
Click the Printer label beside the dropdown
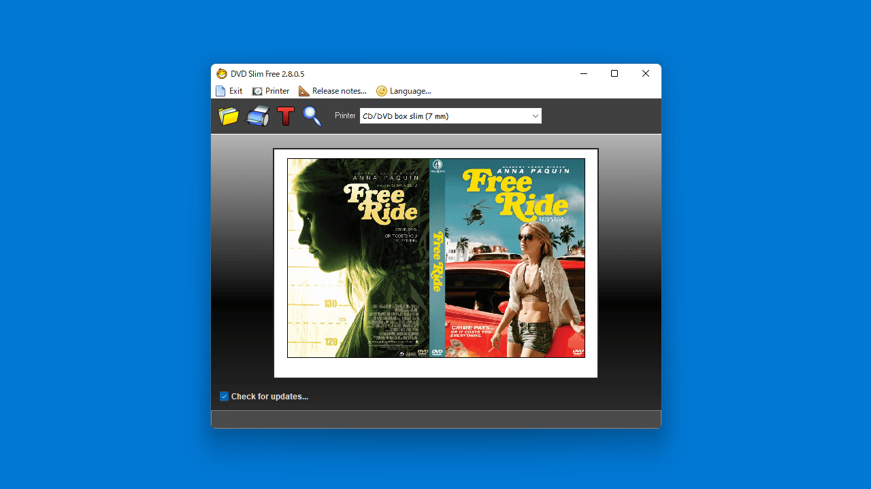(345, 116)
